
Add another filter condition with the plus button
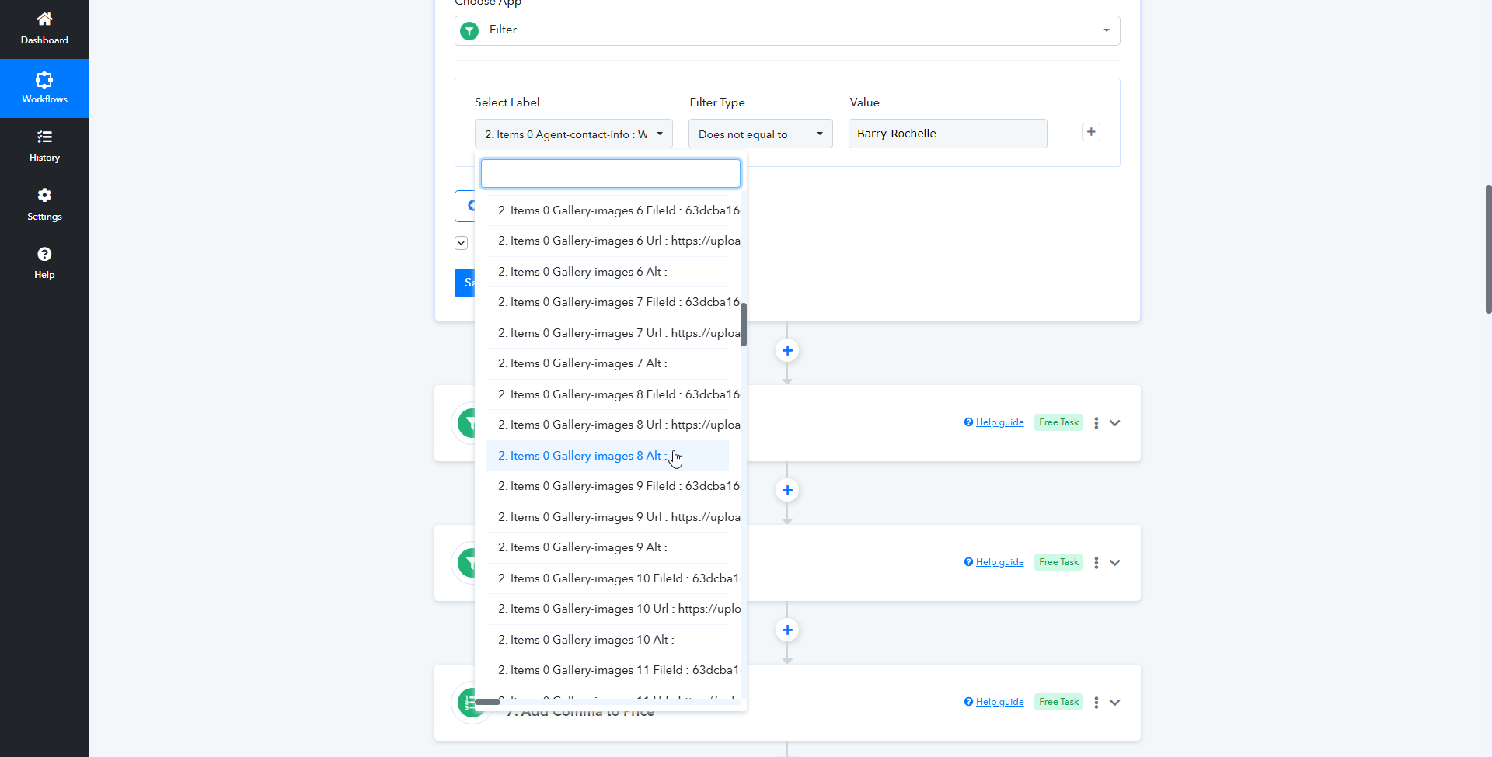pos(1091,132)
